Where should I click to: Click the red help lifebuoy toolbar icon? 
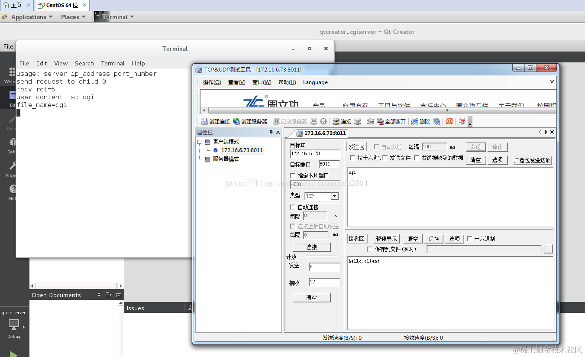[462, 121]
